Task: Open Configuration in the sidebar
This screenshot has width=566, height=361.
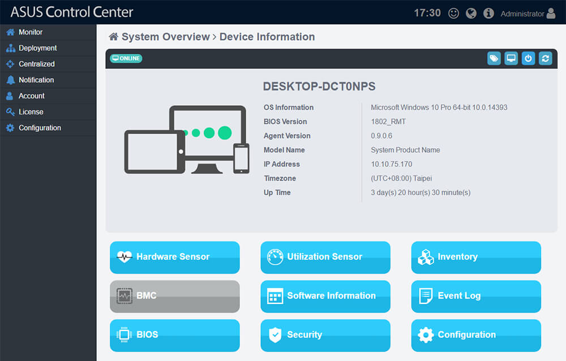Action: (x=48, y=128)
